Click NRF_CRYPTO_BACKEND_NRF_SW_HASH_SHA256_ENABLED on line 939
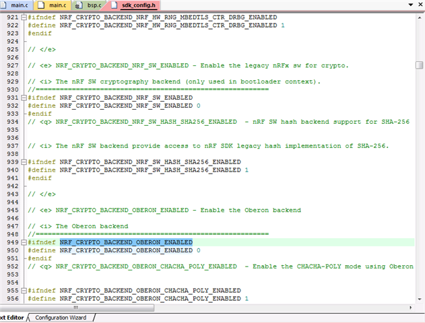 (150, 162)
